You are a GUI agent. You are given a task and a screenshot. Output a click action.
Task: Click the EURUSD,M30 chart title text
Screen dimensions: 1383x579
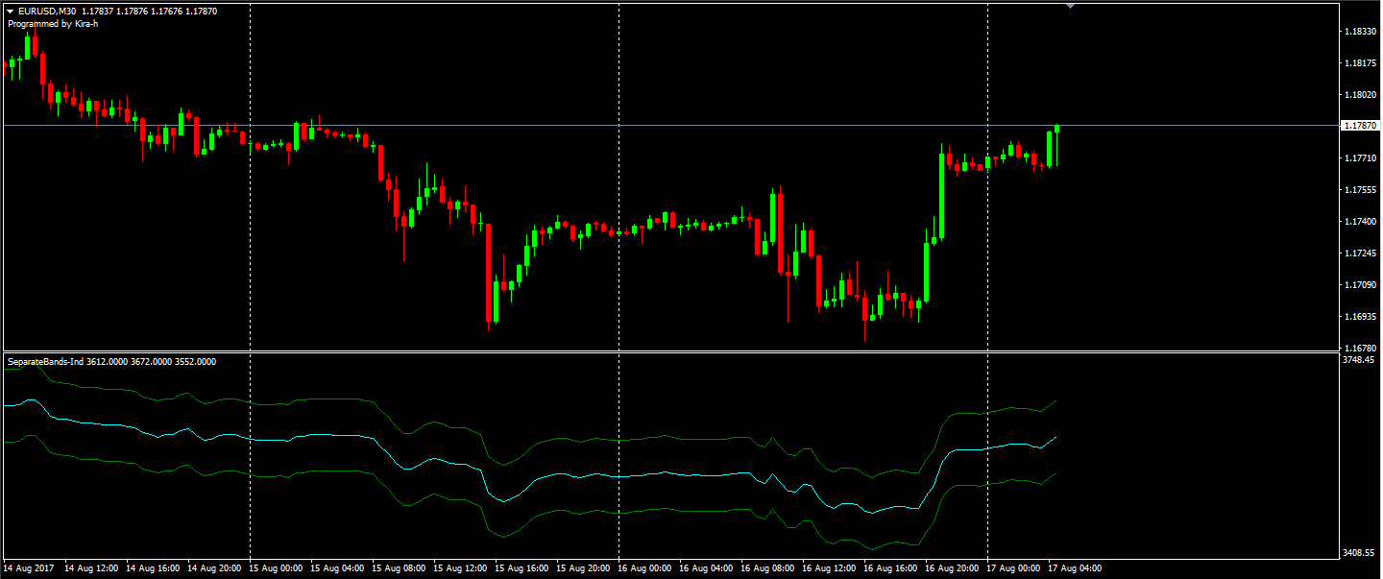[x=47, y=12]
